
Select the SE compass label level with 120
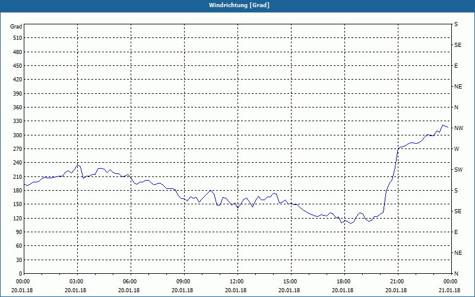[x=458, y=211]
